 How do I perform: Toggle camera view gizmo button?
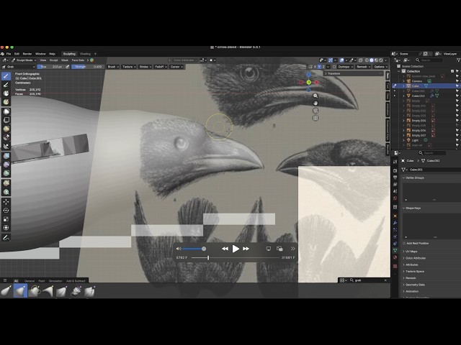pos(315,111)
